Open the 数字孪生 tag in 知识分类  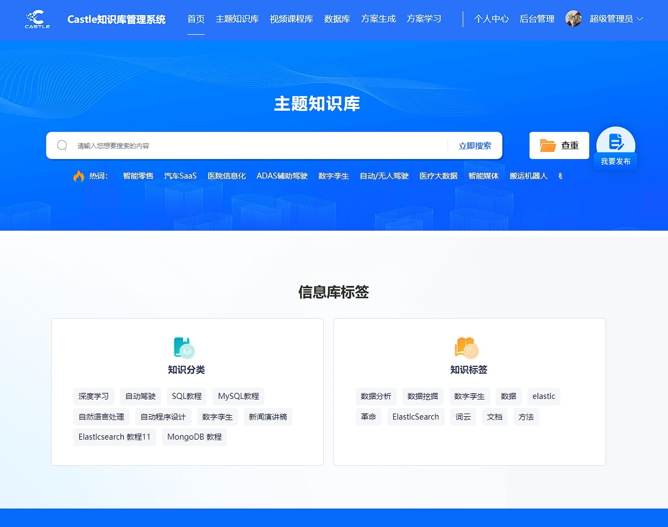pos(217,416)
